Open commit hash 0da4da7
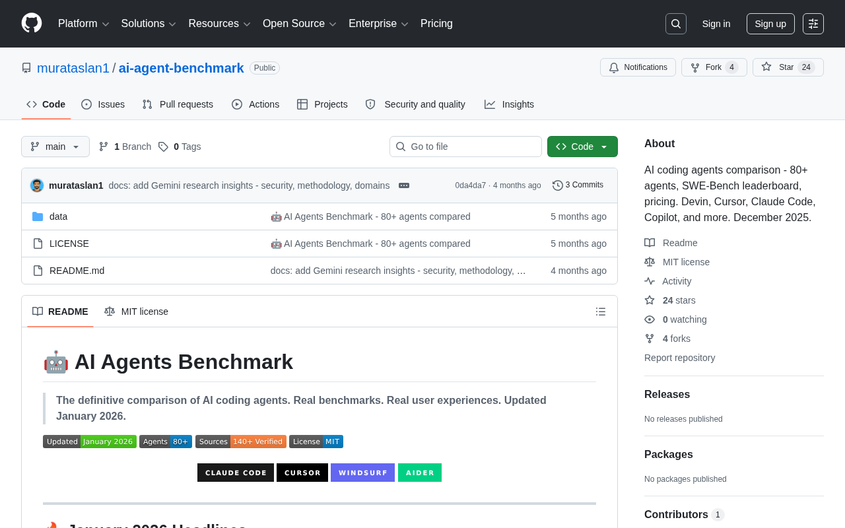The width and height of the screenshot is (845, 528). click(x=470, y=185)
